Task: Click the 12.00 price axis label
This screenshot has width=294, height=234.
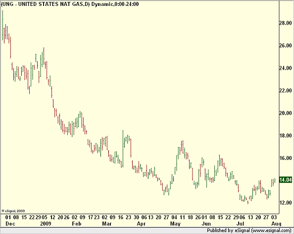Action: coord(286,202)
